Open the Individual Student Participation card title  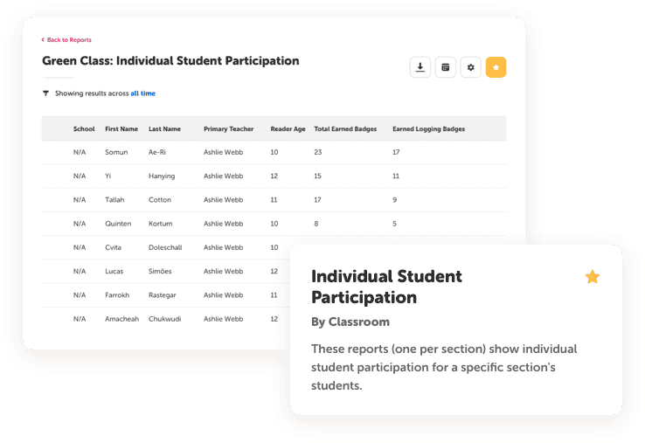(386, 287)
